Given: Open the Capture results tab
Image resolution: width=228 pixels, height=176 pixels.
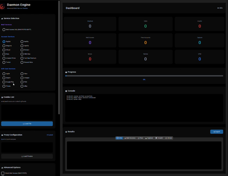Looking at the screenshot, I should click(149, 138).
